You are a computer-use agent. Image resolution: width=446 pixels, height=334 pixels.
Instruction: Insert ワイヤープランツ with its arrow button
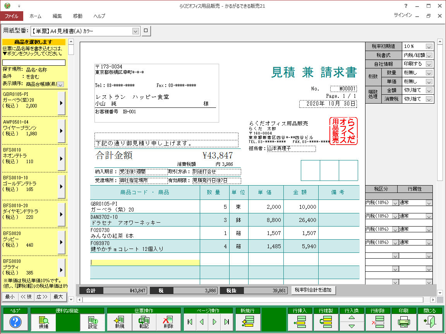point(61,131)
